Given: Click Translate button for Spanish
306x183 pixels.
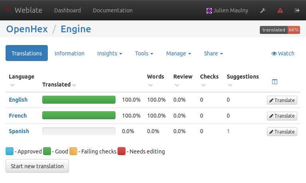Looking at the screenshot, I should pos(282,132).
